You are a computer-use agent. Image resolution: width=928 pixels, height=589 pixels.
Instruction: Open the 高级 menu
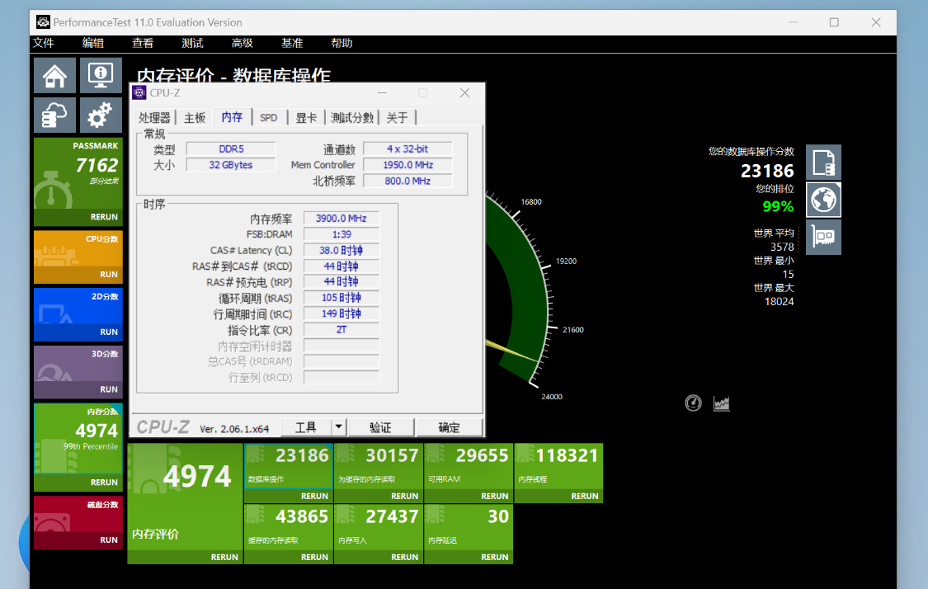[x=242, y=43]
